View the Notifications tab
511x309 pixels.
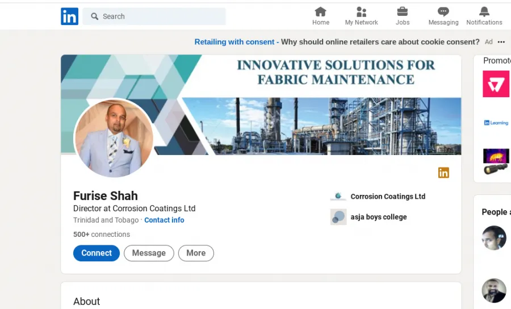[x=484, y=16]
